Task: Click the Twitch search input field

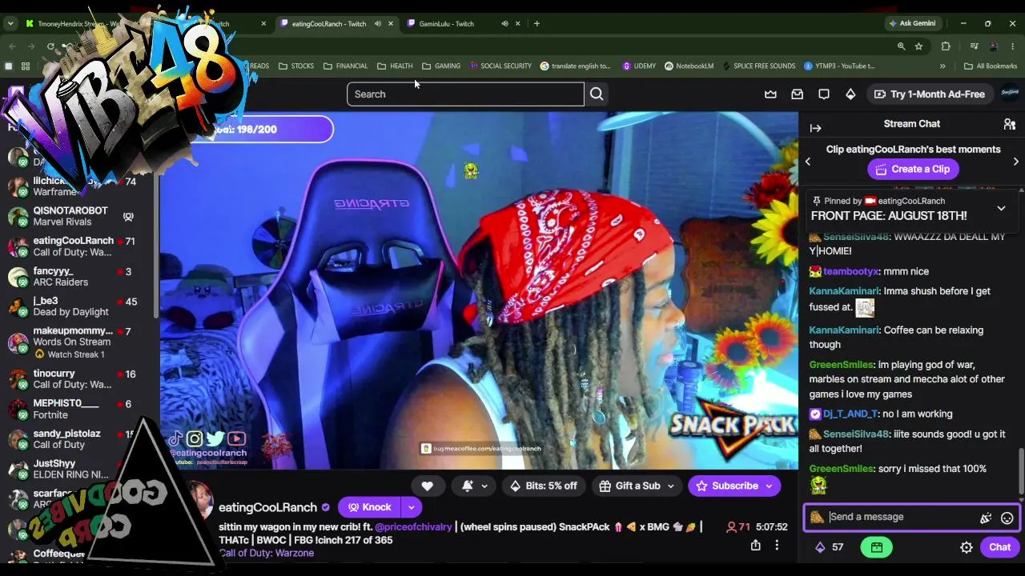Action: click(465, 94)
